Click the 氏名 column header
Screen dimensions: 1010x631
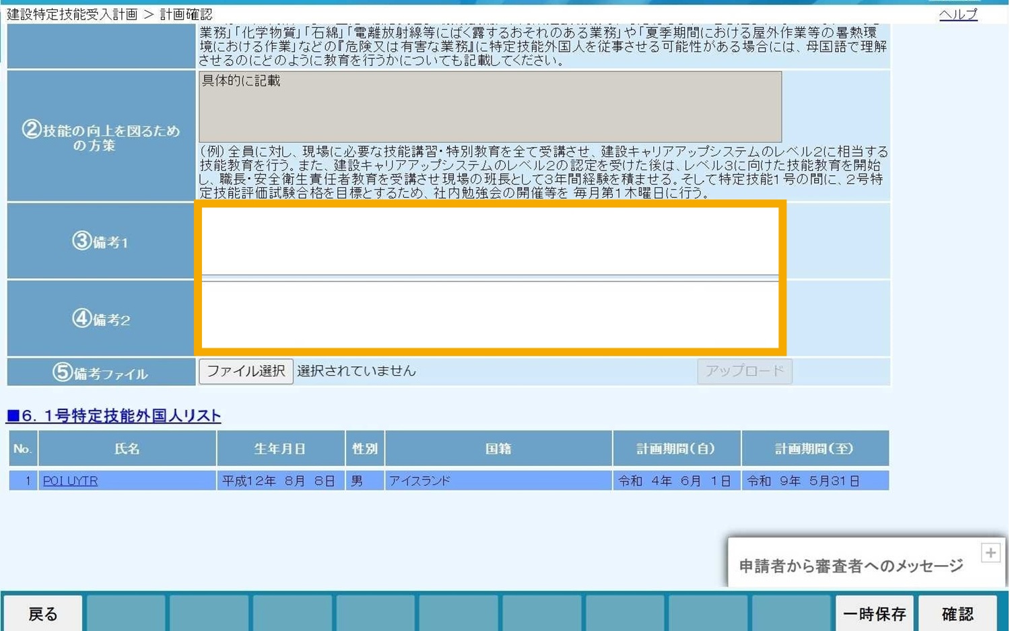click(x=127, y=449)
